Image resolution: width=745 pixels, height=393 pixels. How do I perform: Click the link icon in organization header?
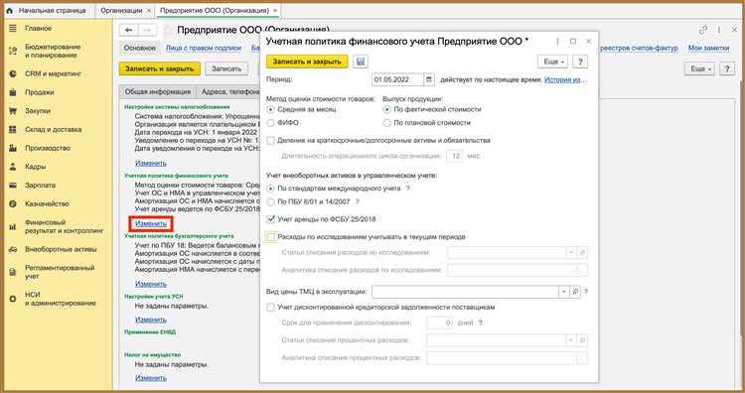(x=702, y=30)
